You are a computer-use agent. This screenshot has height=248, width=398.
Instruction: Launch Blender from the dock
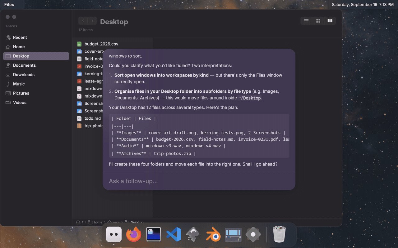point(213,234)
